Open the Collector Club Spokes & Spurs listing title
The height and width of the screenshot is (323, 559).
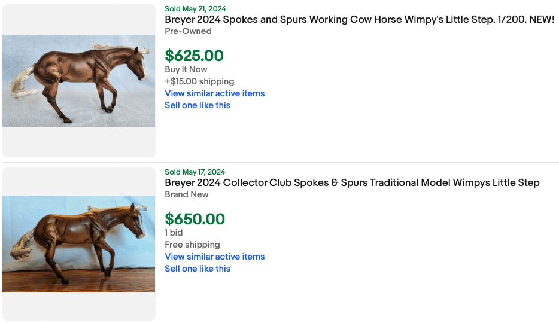point(352,182)
